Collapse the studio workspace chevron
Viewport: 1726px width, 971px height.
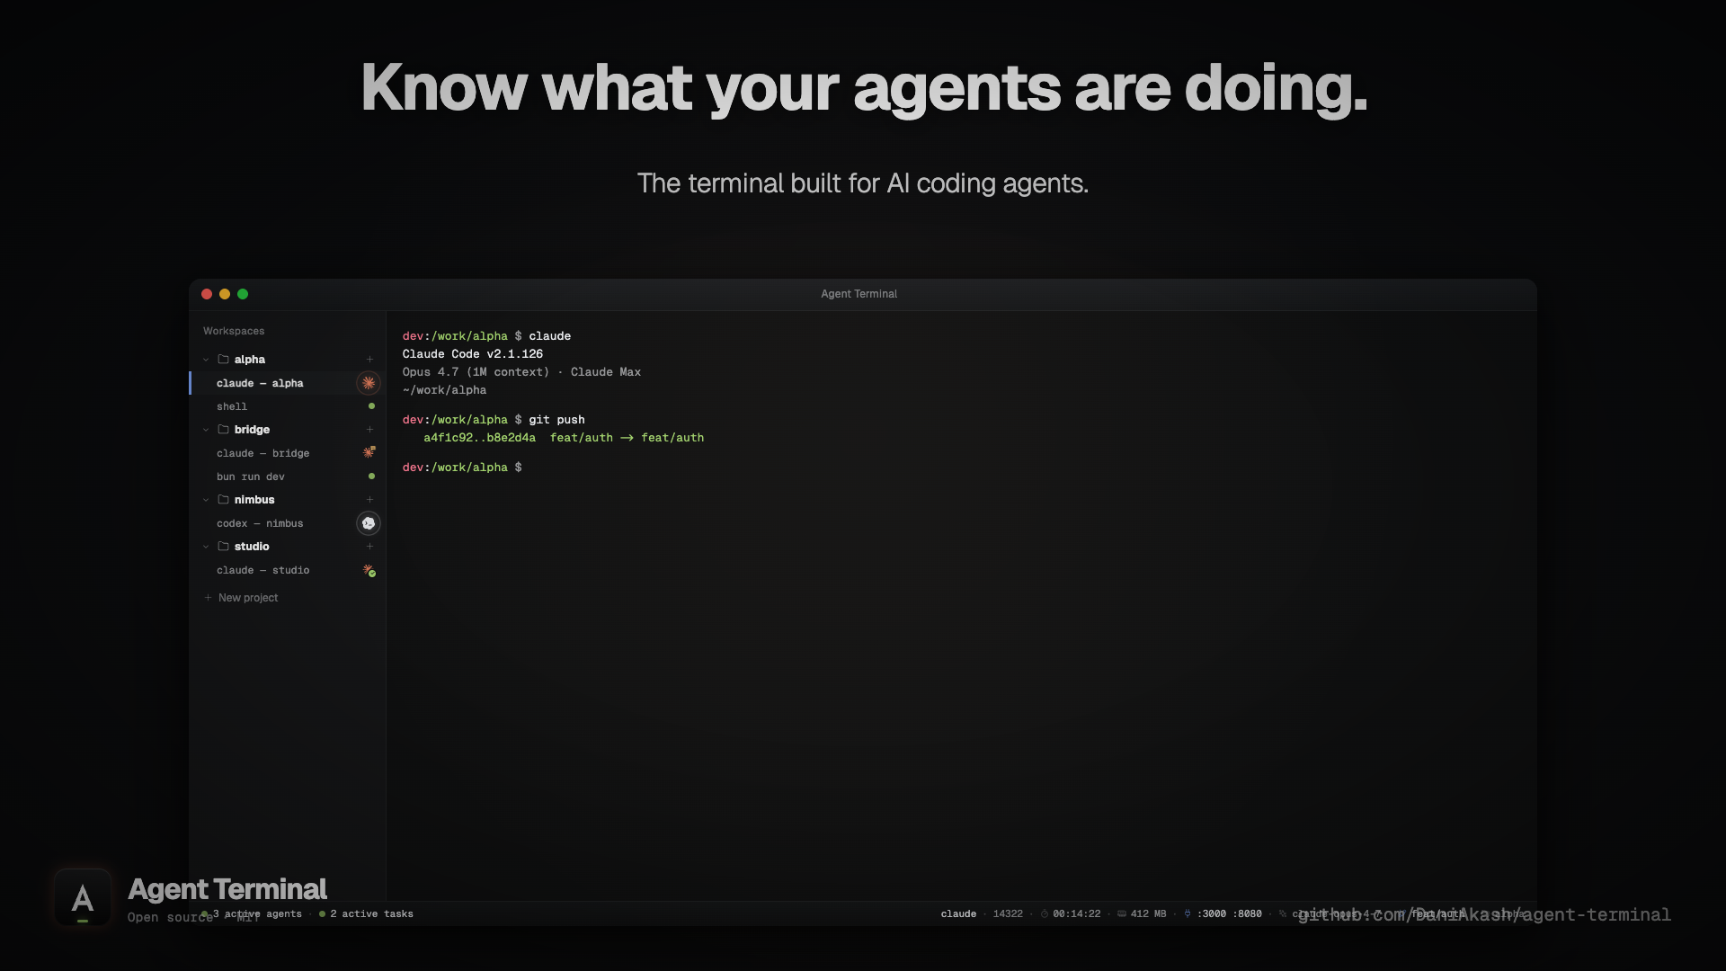tap(206, 546)
